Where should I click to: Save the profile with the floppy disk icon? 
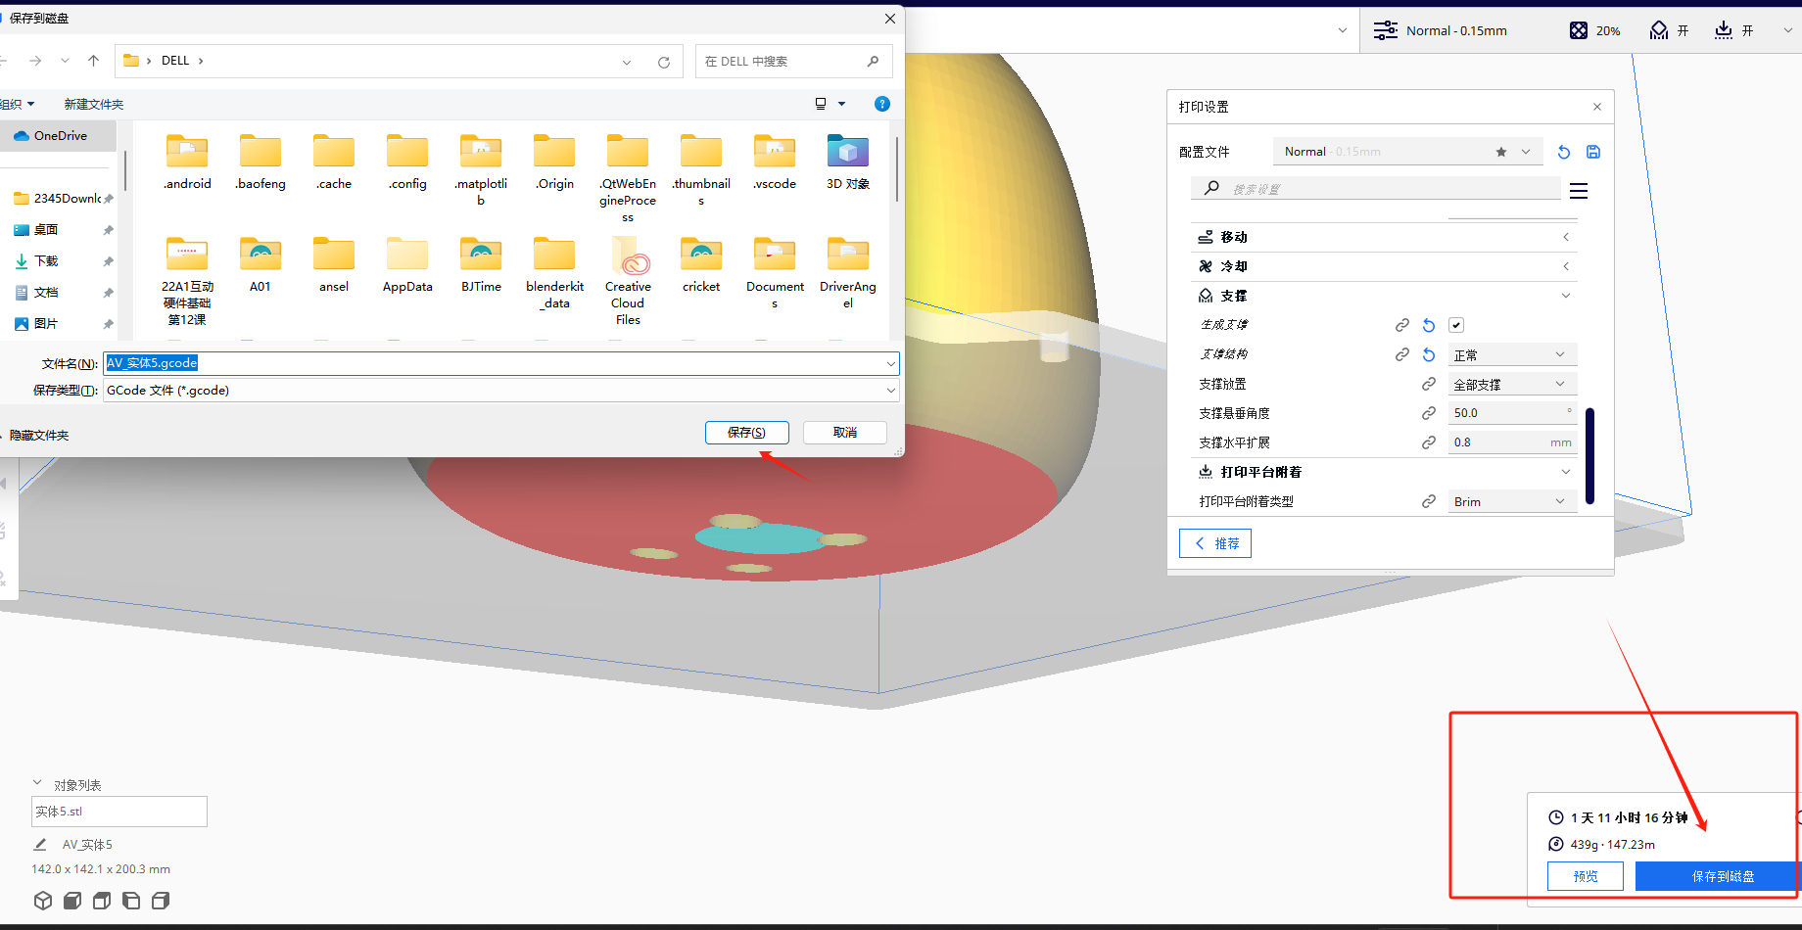1593,152
